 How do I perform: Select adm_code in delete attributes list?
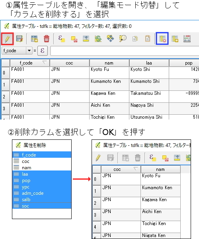pos(42,193)
